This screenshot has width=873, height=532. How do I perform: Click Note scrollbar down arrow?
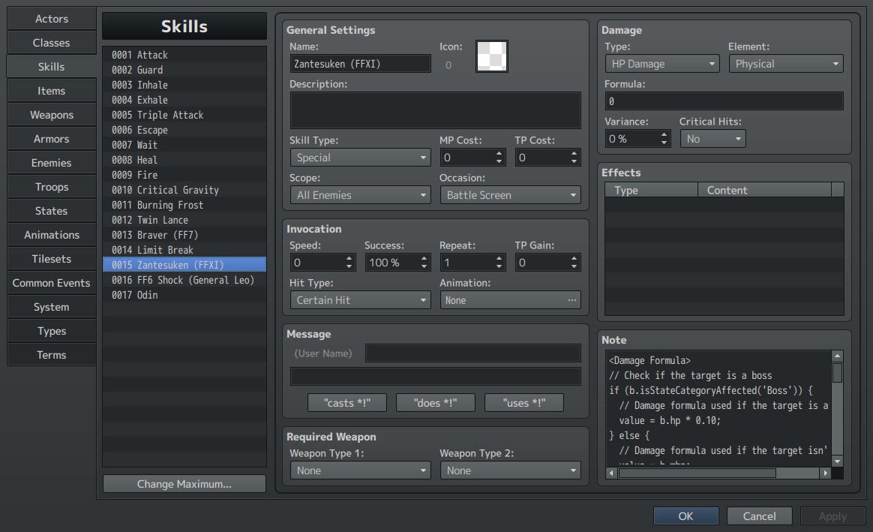[x=837, y=461]
